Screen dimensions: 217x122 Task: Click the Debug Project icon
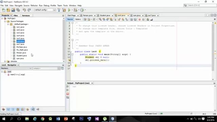pos(75,10)
